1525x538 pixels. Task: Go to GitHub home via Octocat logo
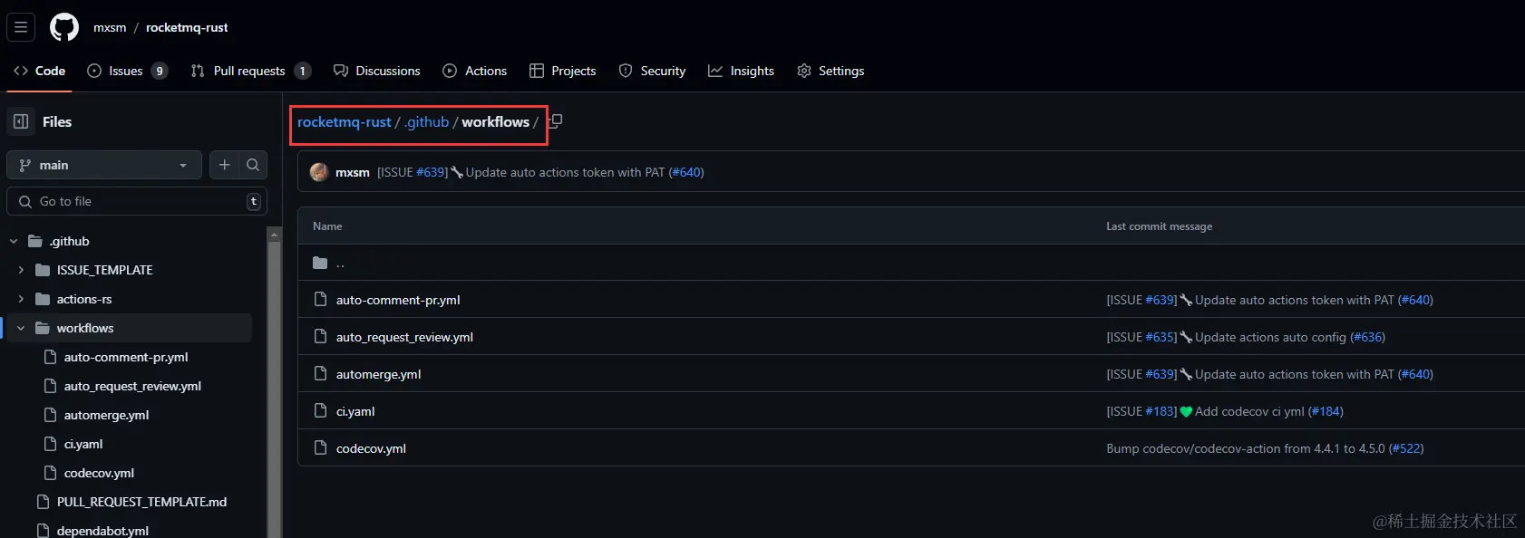(64, 27)
